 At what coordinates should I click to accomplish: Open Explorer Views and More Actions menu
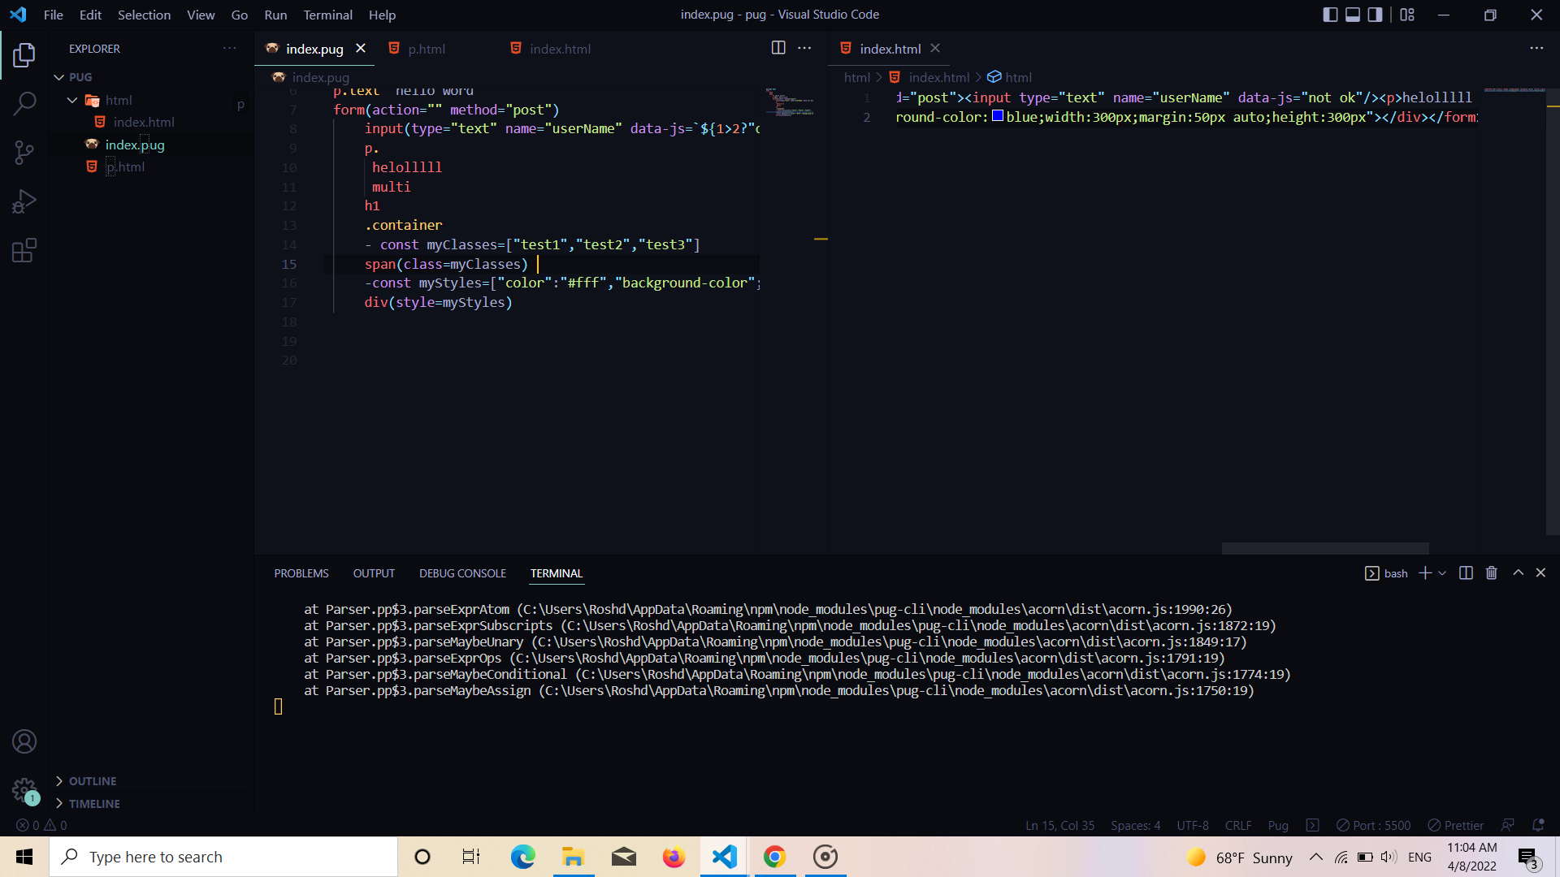pos(230,49)
